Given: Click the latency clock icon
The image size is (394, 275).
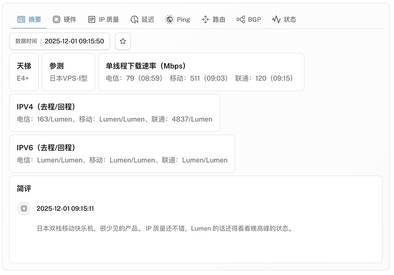Looking at the screenshot, I should (x=134, y=19).
